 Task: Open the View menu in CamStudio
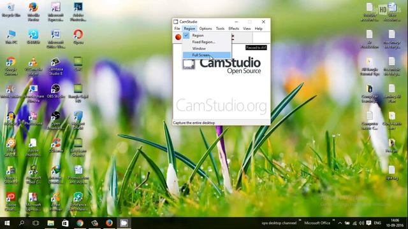pos(247,29)
